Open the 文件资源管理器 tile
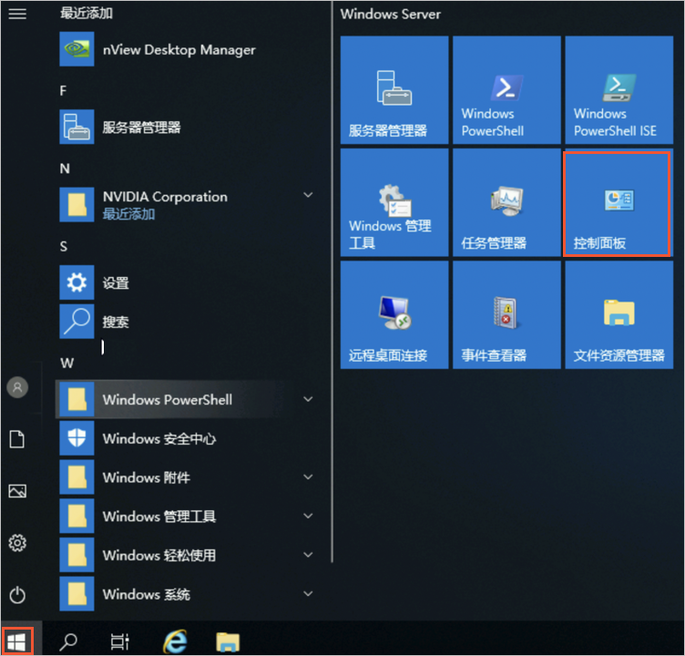Screen dimensions: 685x656 618,315
